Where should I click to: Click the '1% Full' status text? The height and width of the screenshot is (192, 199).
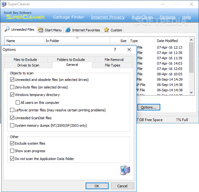[182, 120]
